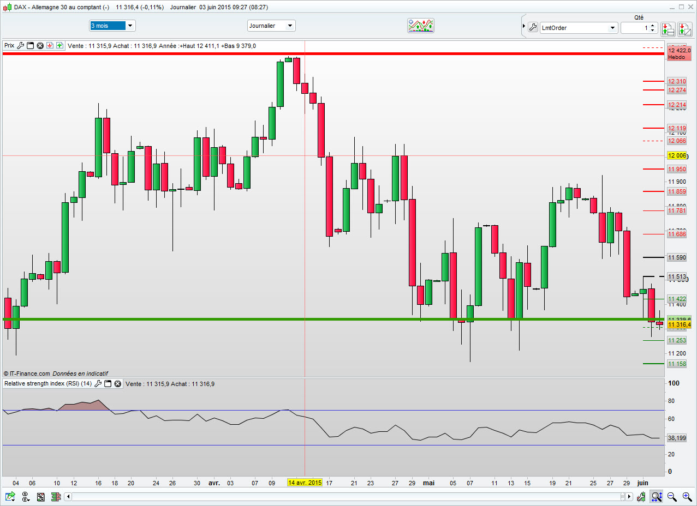Click red down arrow in Prix panel
Screen dimensions: 697x506
coord(50,46)
